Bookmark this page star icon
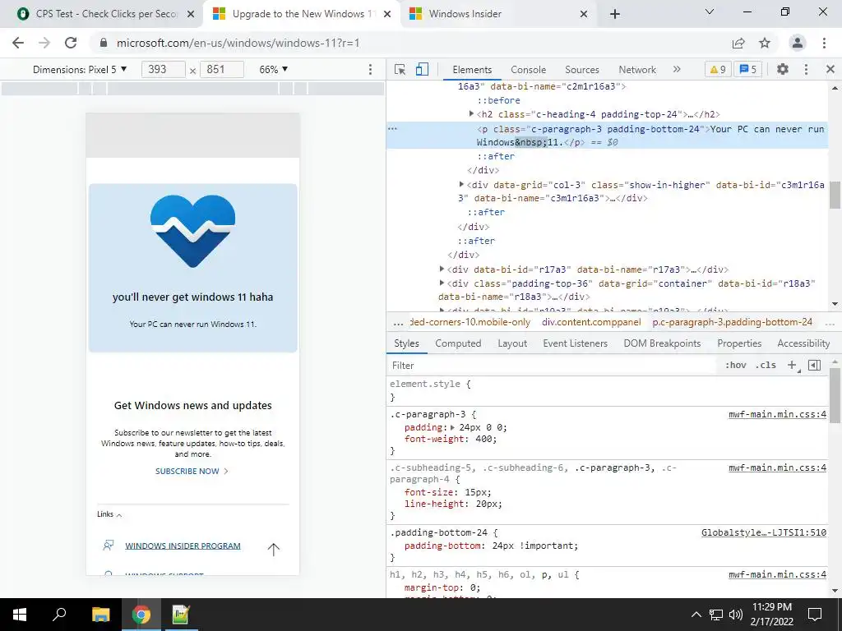 [765, 43]
